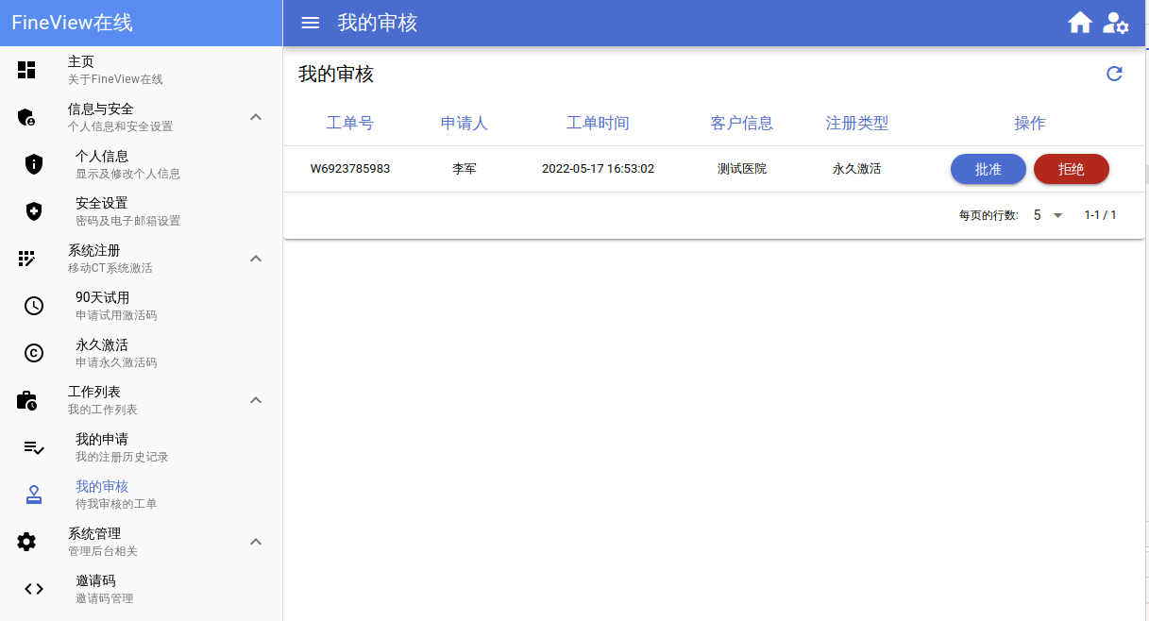Click the briefcase icon beside 工作列表
The width and height of the screenshot is (1149, 621).
26,400
